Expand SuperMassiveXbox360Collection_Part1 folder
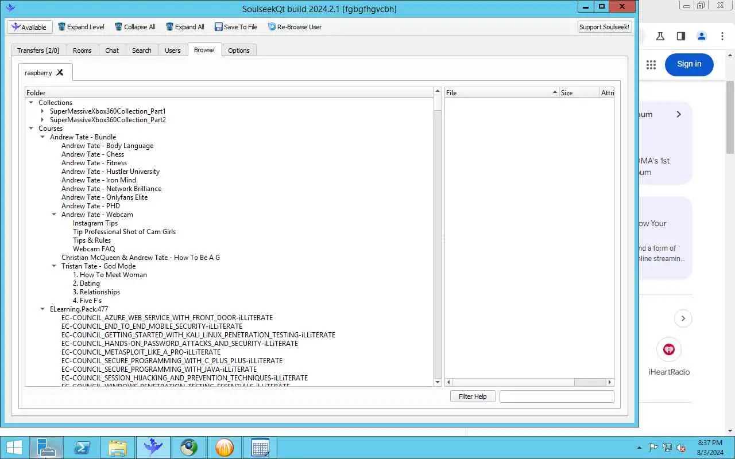The width and height of the screenshot is (735, 459). (42, 111)
